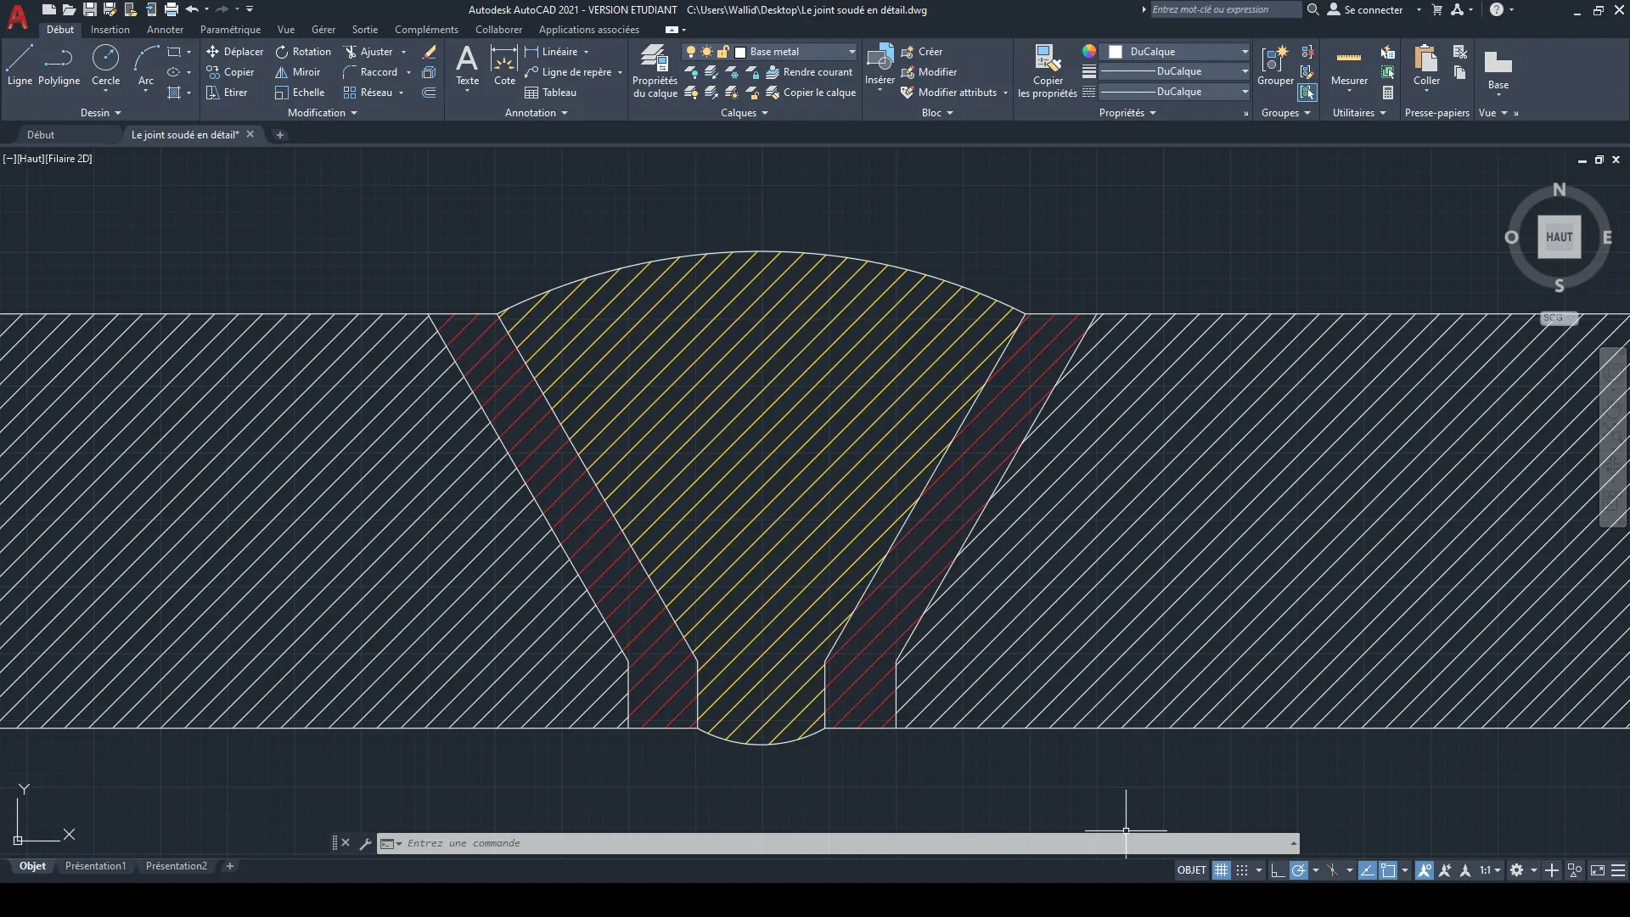The width and height of the screenshot is (1630, 917).
Task: Switch to the Gérer ribbon tab
Action: tap(323, 30)
